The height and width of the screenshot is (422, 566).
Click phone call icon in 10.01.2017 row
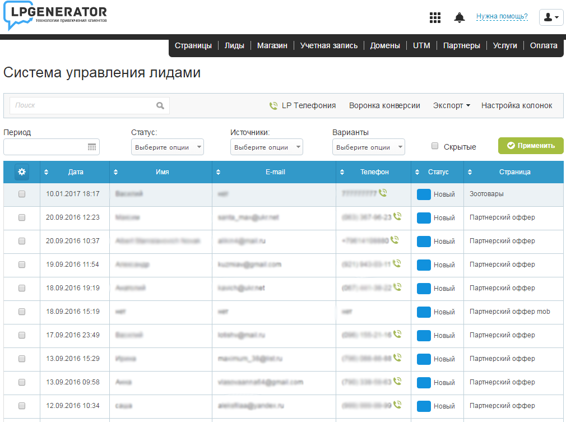pyautogui.click(x=383, y=193)
